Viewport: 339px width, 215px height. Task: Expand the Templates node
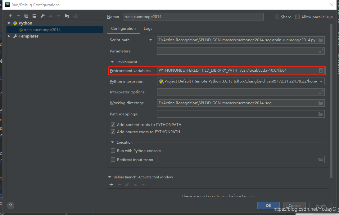pos(9,36)
